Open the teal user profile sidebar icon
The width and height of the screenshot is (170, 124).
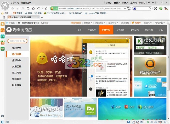coord(3,36)
